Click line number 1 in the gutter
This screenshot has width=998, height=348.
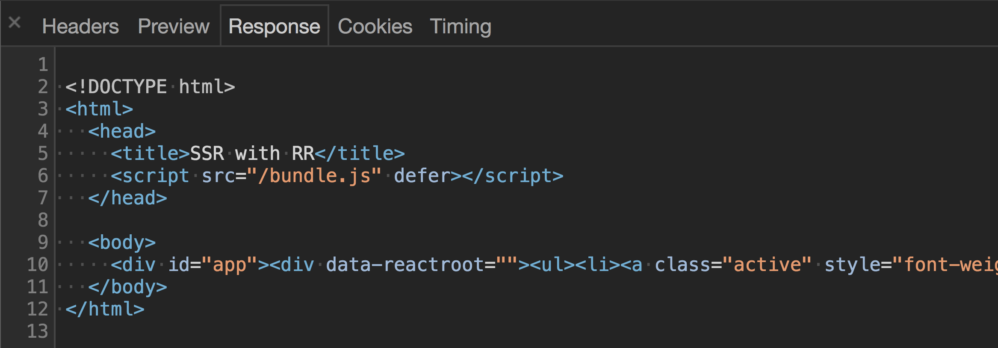click(x=43, y=65)
